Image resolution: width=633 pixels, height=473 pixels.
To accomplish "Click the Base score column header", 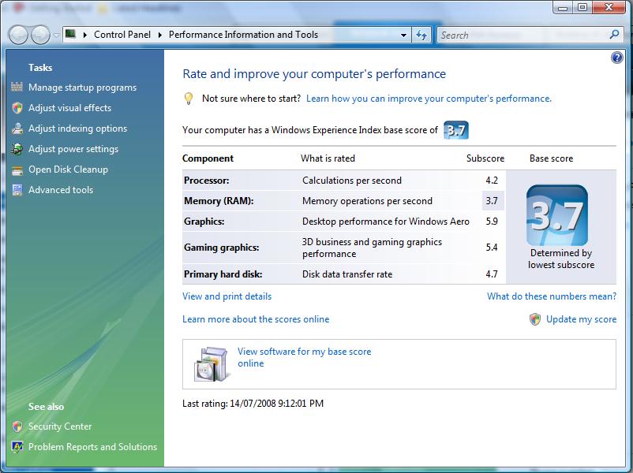I will [x=551, y=158].
